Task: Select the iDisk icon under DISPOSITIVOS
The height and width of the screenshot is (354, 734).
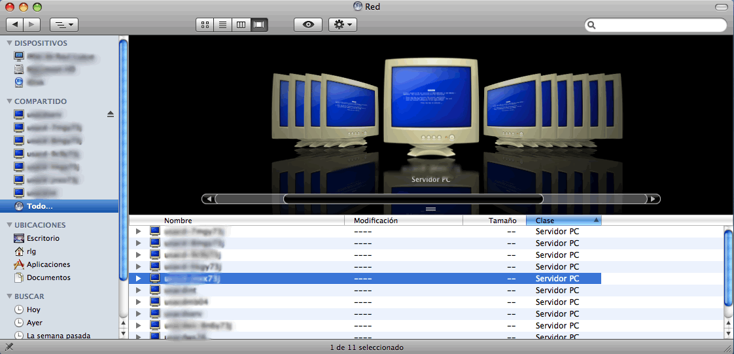Action: pos(19,82)
